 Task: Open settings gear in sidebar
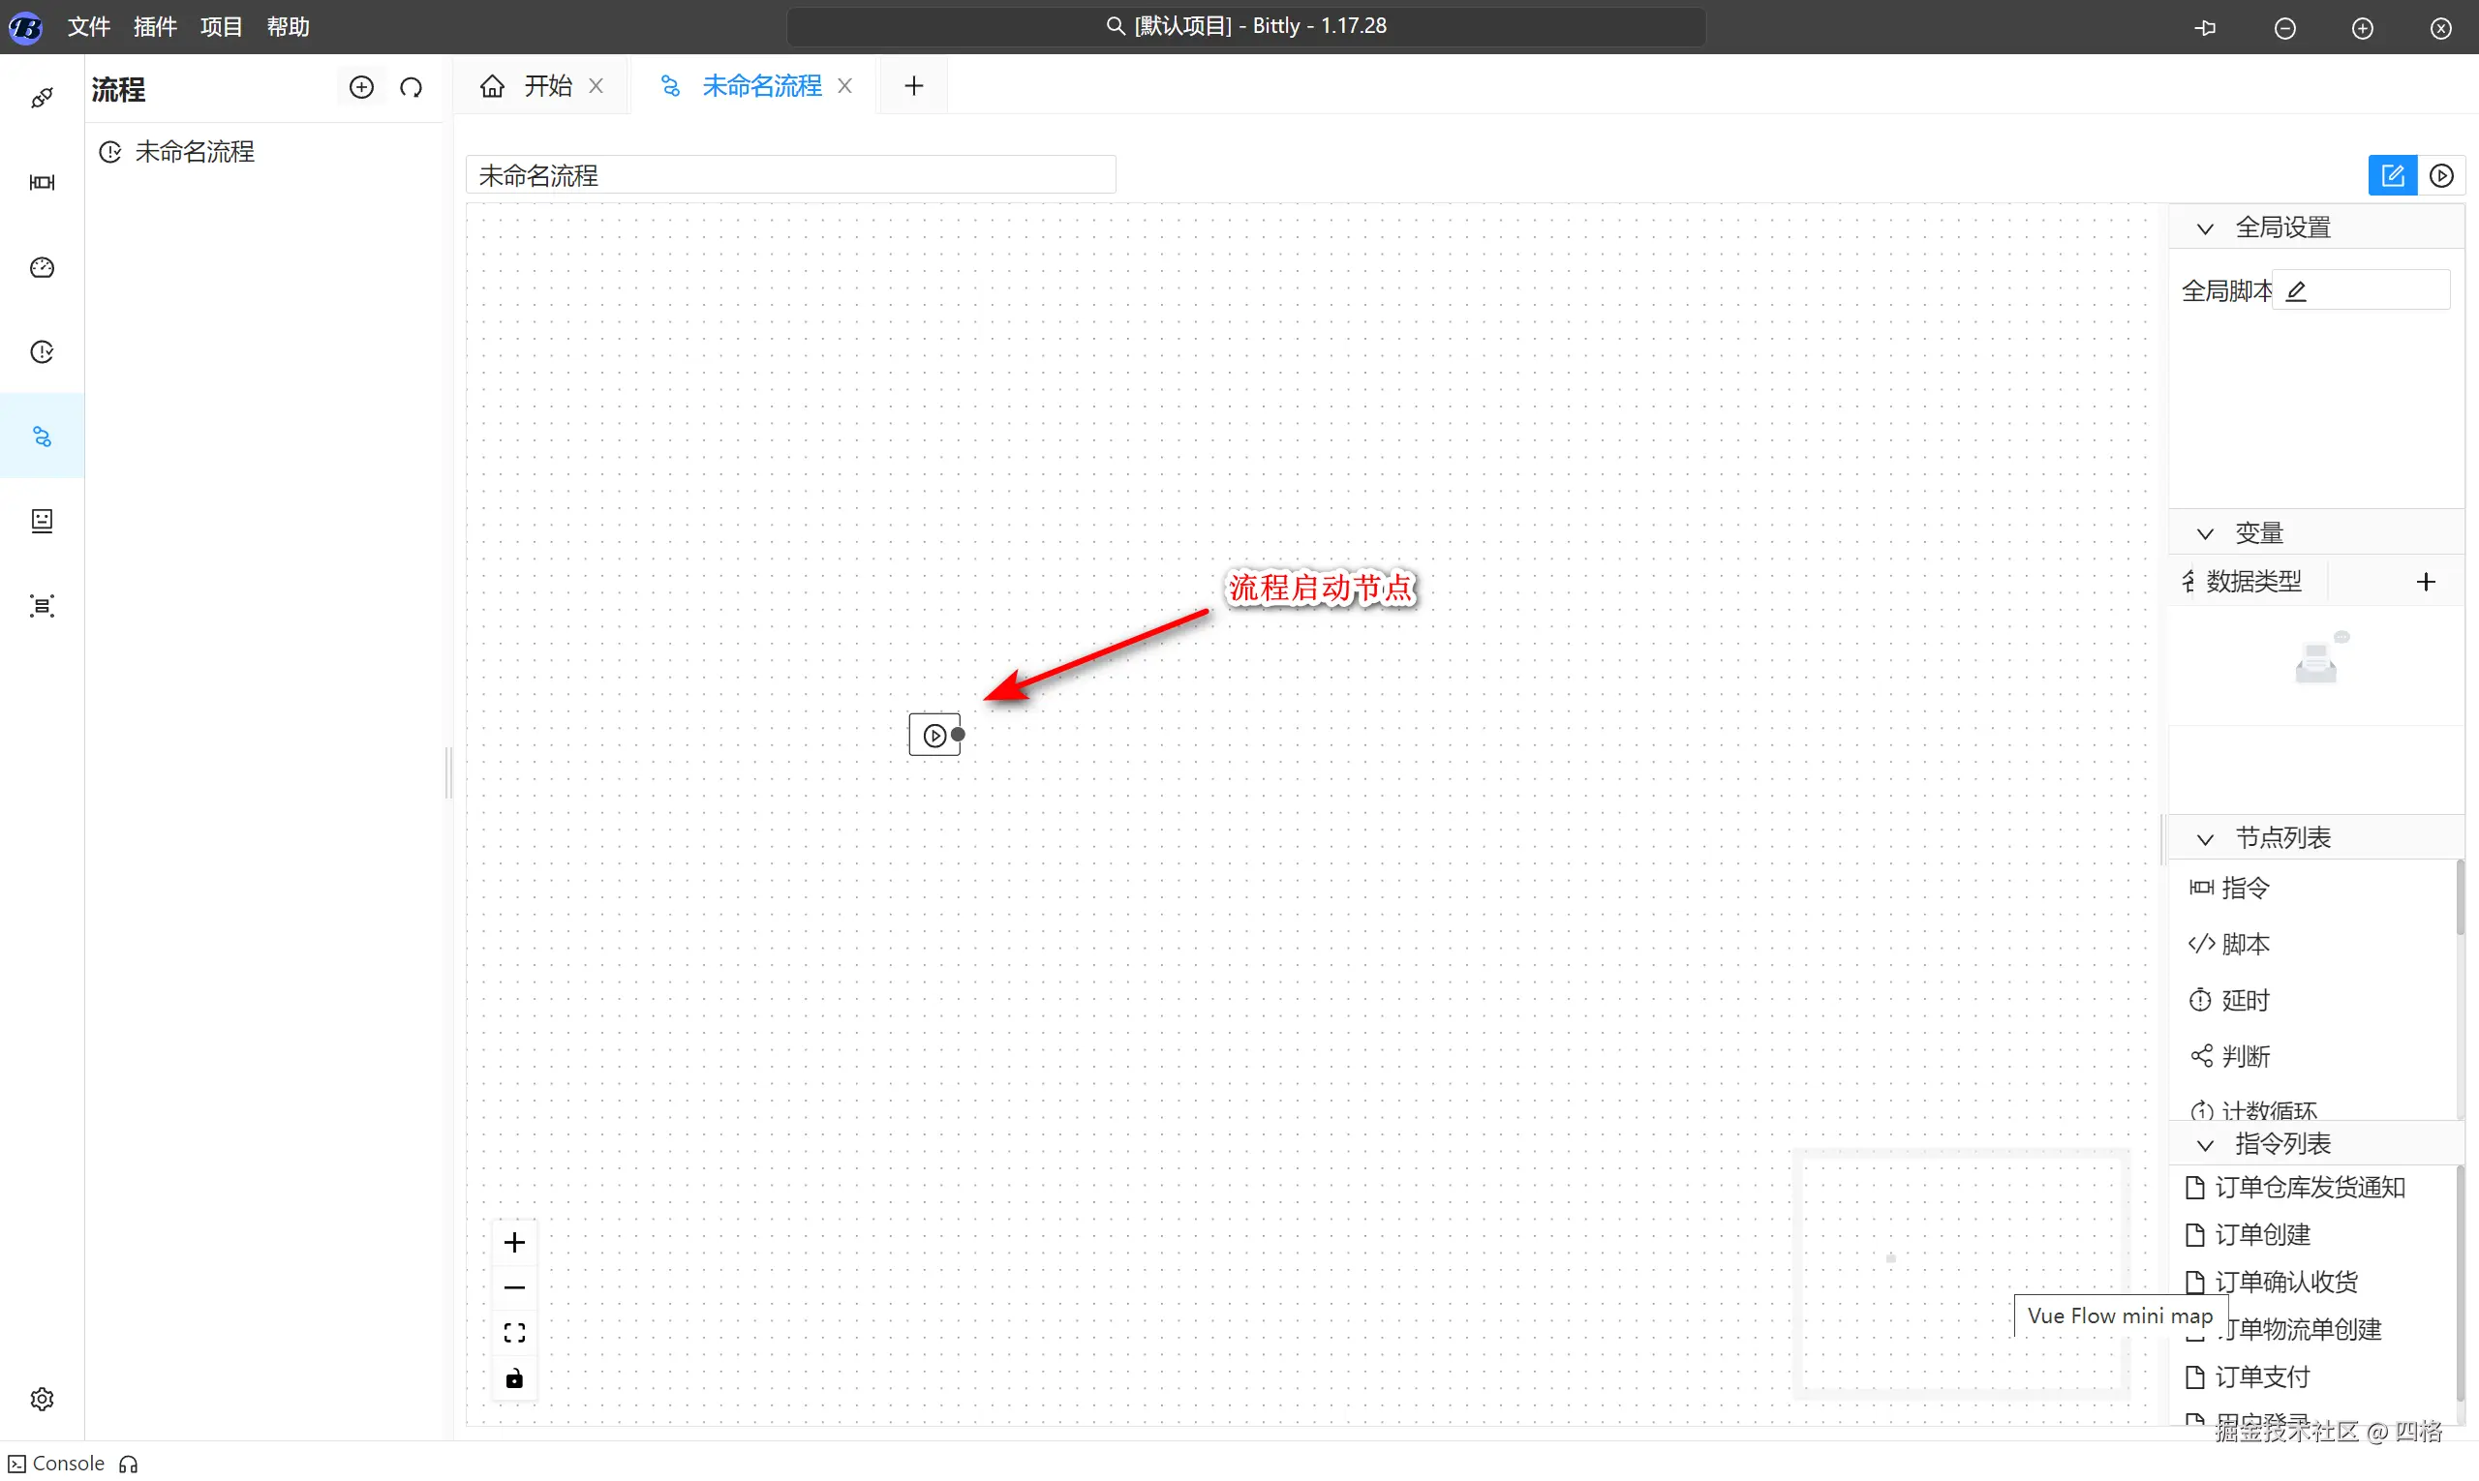point(42,1399)
